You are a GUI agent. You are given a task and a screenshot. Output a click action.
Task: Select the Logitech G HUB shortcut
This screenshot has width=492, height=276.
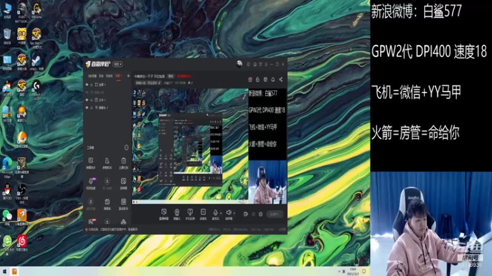(x=37, y=90)
